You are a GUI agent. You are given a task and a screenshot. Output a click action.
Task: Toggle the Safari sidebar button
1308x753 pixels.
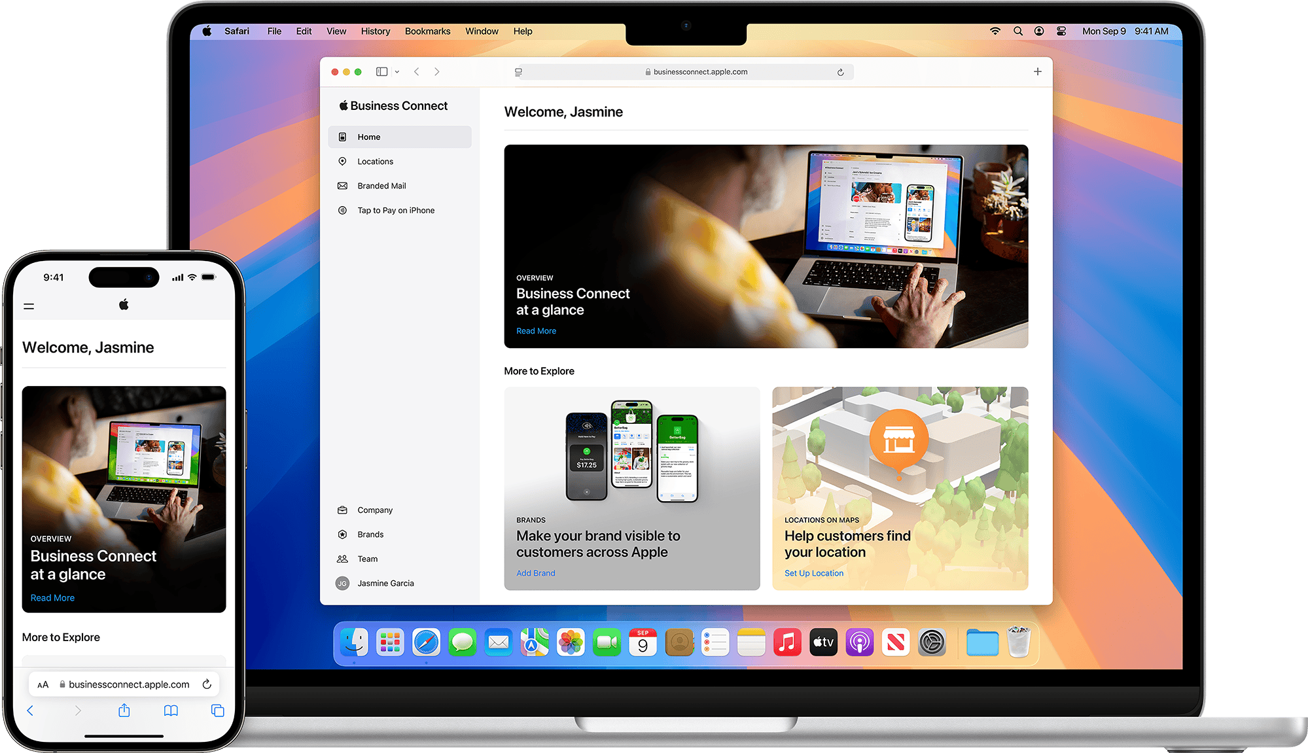[381, 72]
